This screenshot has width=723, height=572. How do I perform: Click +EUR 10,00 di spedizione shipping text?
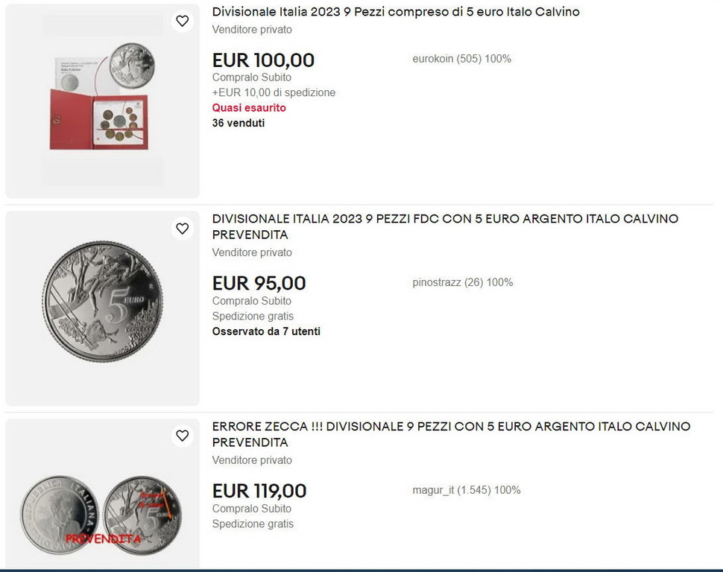point(274,93)
